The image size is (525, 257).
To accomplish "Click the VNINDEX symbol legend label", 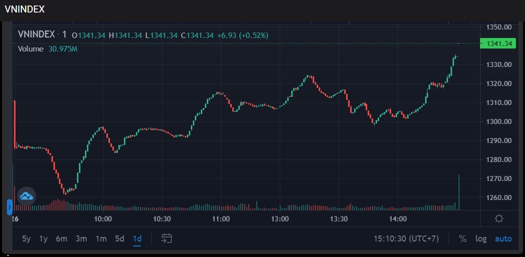I will tap(36, 35).
